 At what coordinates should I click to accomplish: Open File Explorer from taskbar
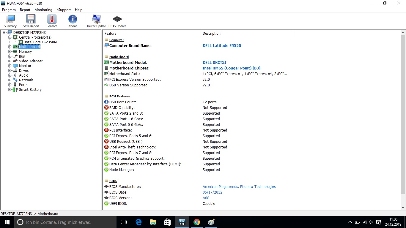pos(153,222)
